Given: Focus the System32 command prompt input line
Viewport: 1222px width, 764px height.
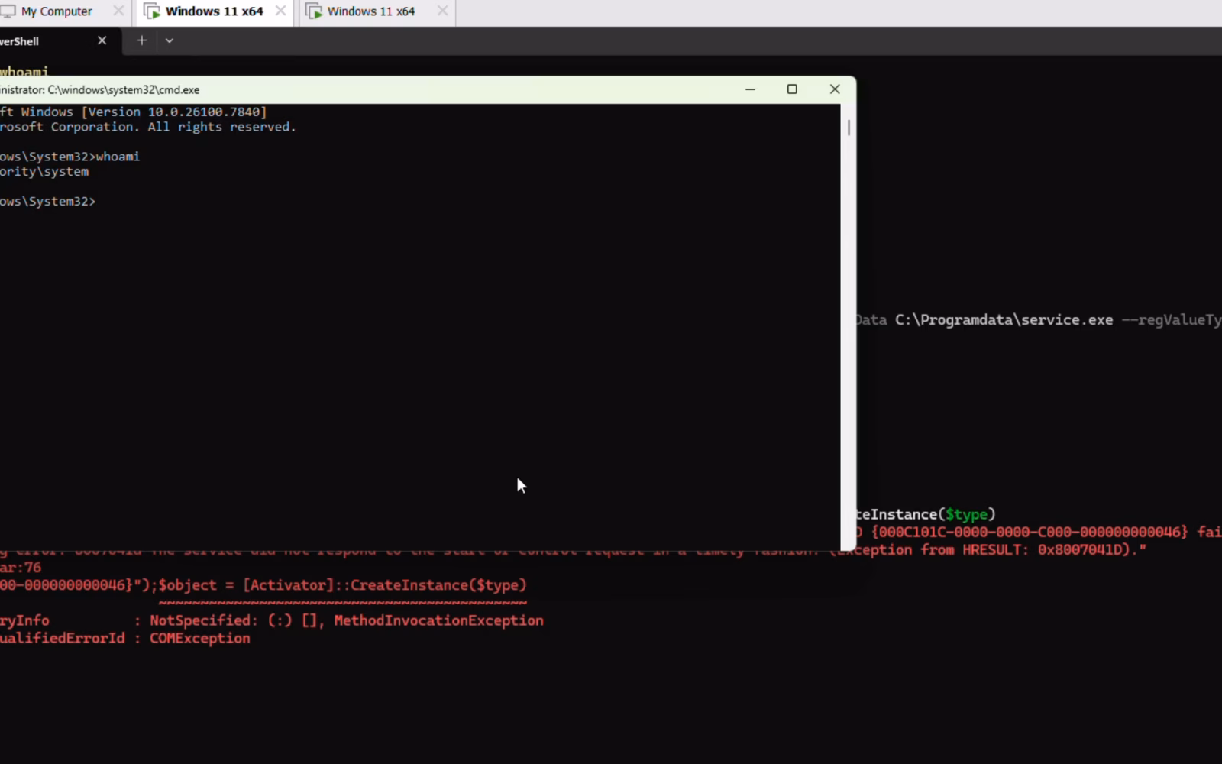Looking at the screenshot, I should click(x=47, y=202).
